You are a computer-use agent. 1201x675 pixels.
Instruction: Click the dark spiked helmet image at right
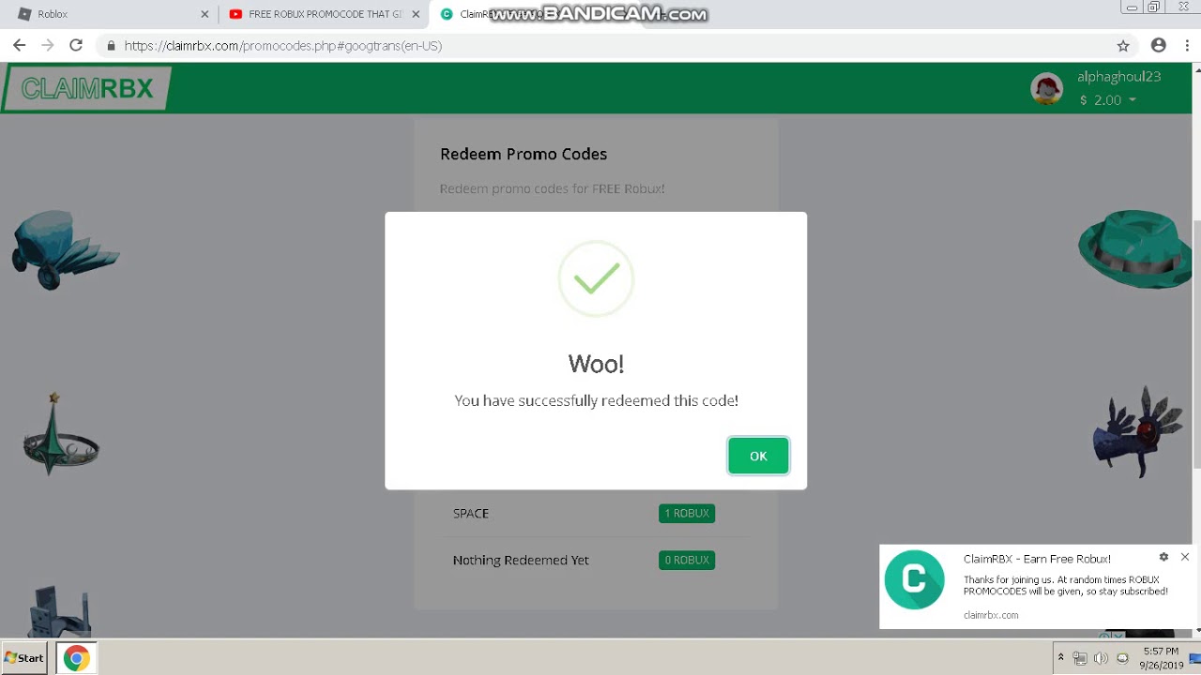pos(1138,432)
